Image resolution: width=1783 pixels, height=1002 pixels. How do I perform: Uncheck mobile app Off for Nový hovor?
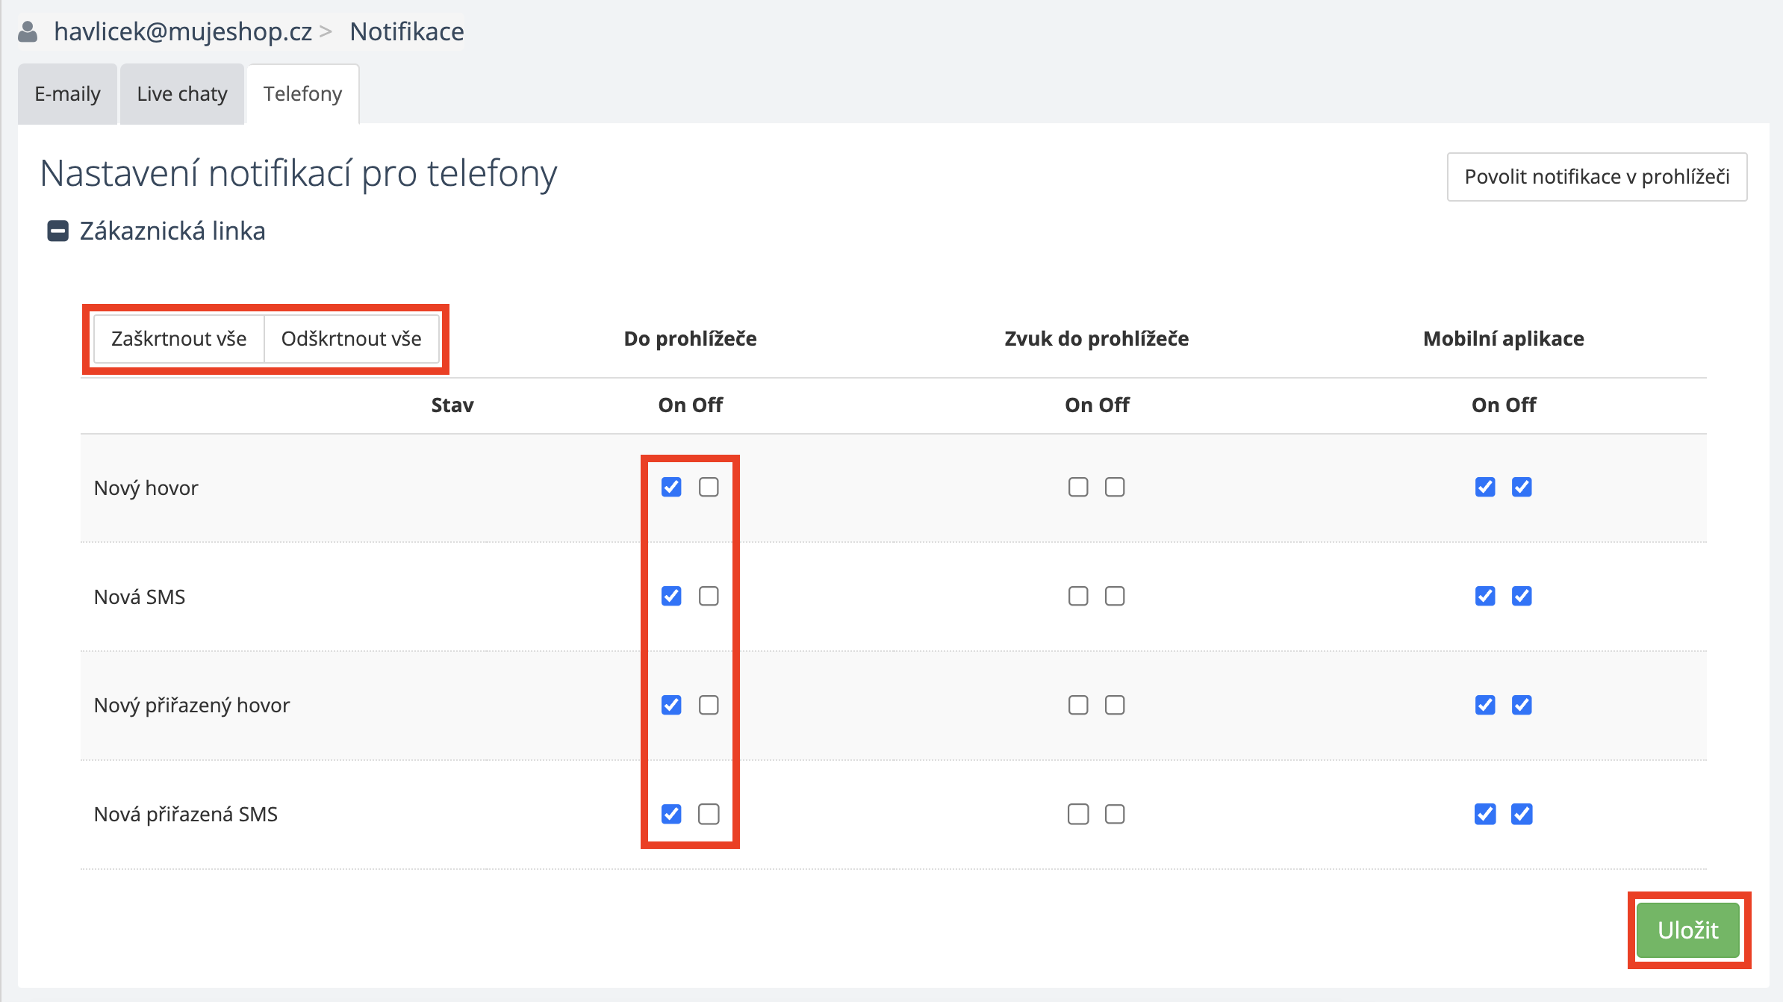[x=1522, y=488]
